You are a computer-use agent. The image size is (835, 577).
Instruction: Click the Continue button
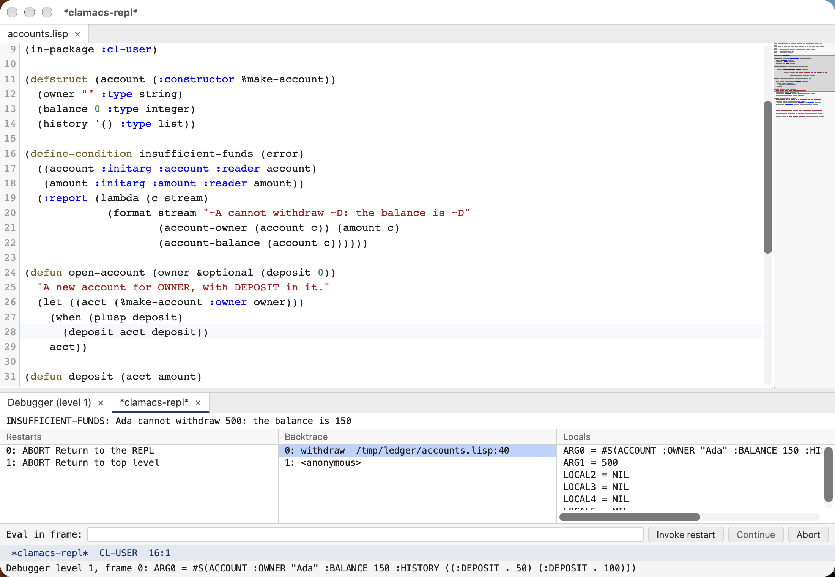tap(756, 534)
